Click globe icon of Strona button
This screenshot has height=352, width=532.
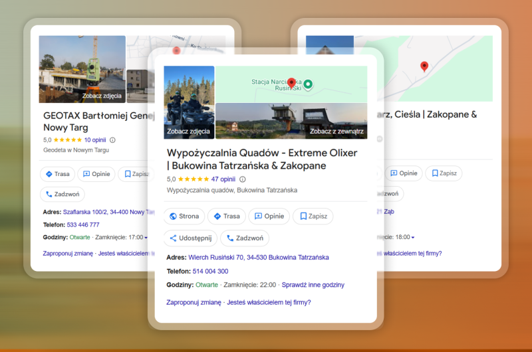[173, 216]
